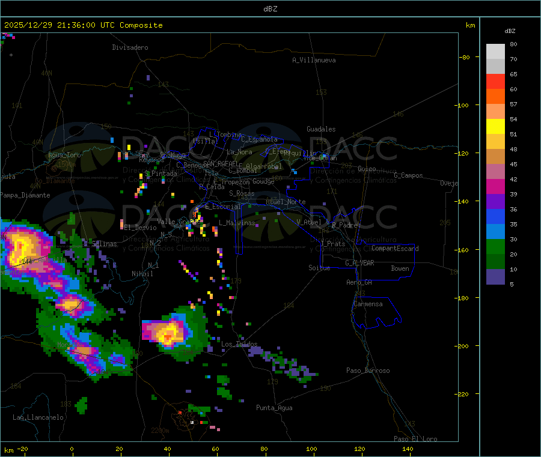The height and width of the screenshot is (457, 541).
Task: Click the Guico location label
Action: coord(367,169)
